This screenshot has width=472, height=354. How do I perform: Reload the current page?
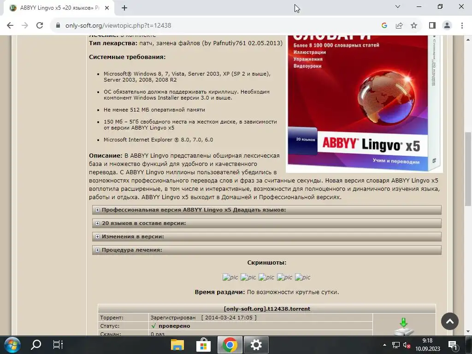40,26
